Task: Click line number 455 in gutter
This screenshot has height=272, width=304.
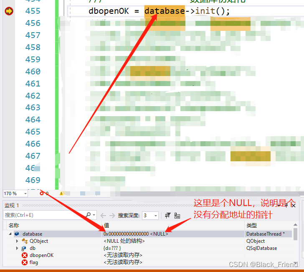Action: pos(33,11)
